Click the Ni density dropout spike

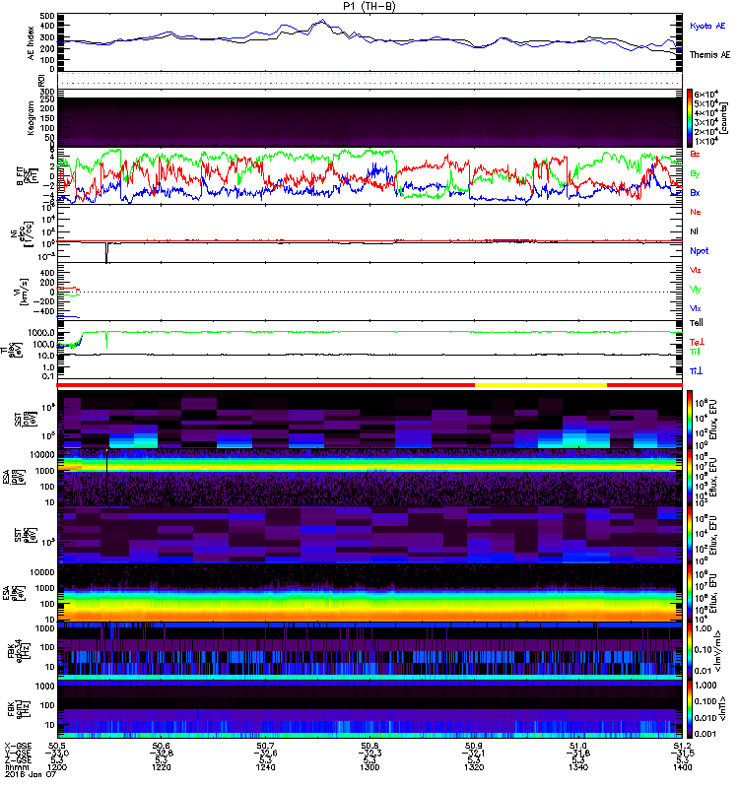106,252
